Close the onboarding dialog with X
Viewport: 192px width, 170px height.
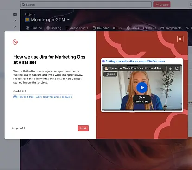(180, 39)
